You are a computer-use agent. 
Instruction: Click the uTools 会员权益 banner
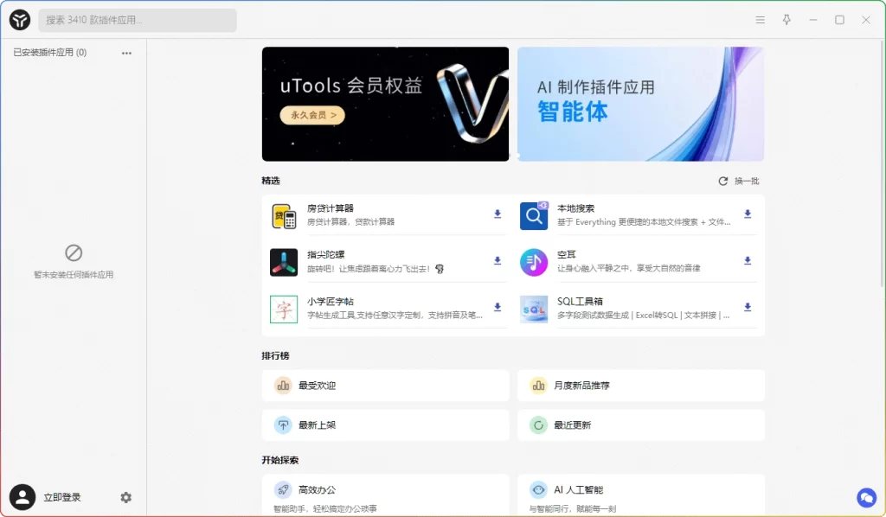[385, 104]
